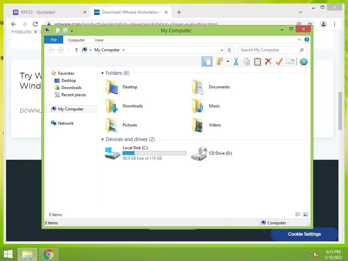This screenshot has height=261, width=348.
Task: Switch to details view in status bar
Action: click(298, 214)
